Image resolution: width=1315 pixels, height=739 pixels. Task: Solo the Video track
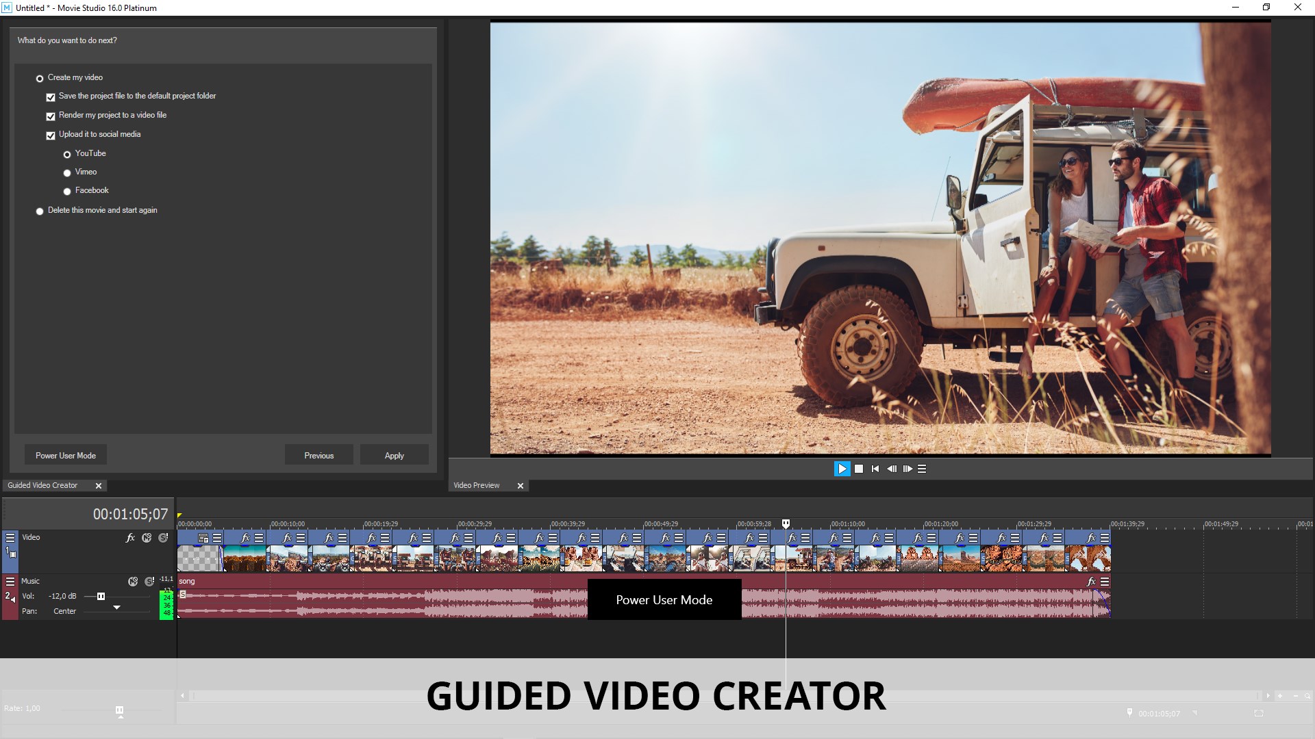(163, 538)
